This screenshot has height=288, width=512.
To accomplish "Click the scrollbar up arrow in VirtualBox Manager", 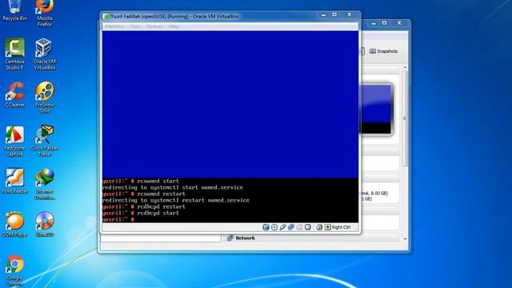I will [x=406, y=67].
